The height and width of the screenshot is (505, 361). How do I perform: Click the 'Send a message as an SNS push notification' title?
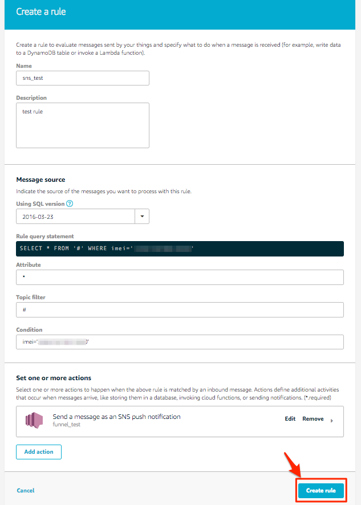tap(117, 417)
